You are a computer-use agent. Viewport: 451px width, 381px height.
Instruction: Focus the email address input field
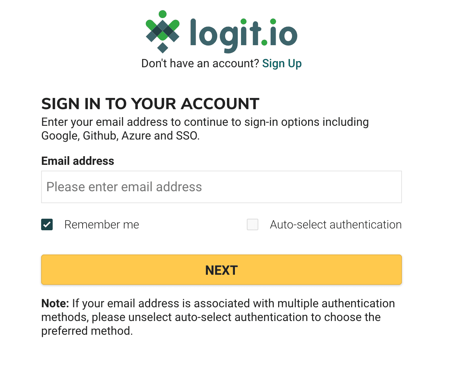(221, 187)
